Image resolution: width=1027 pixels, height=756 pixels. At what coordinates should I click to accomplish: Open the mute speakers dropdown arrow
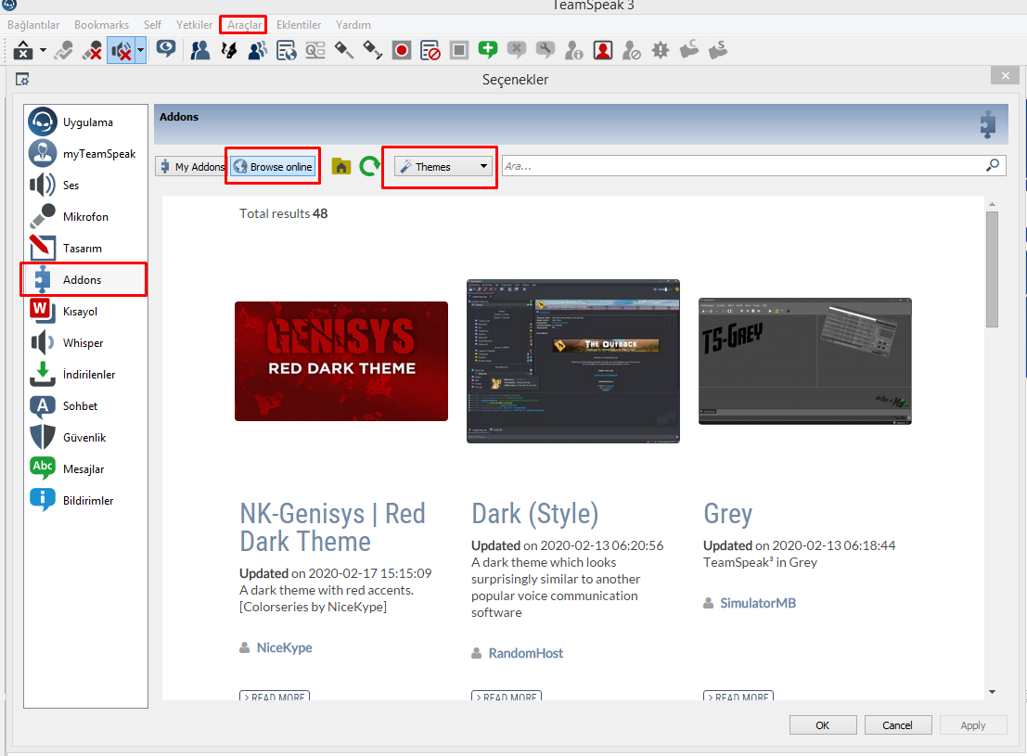point(140,50)
